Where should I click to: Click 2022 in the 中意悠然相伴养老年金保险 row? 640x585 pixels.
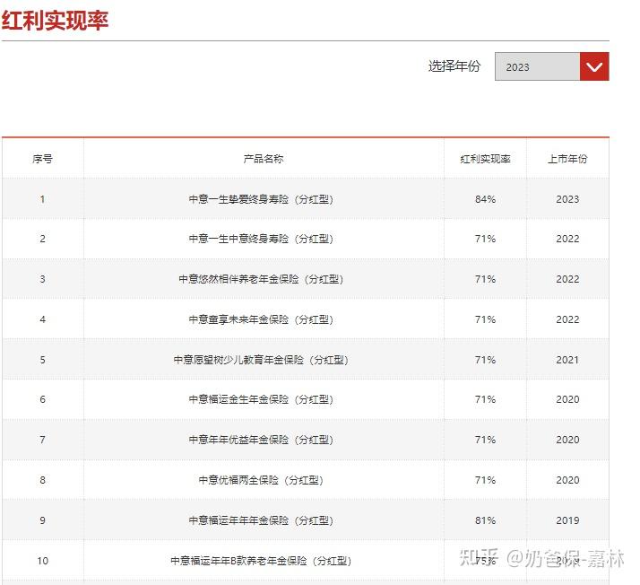click(567, 279)
